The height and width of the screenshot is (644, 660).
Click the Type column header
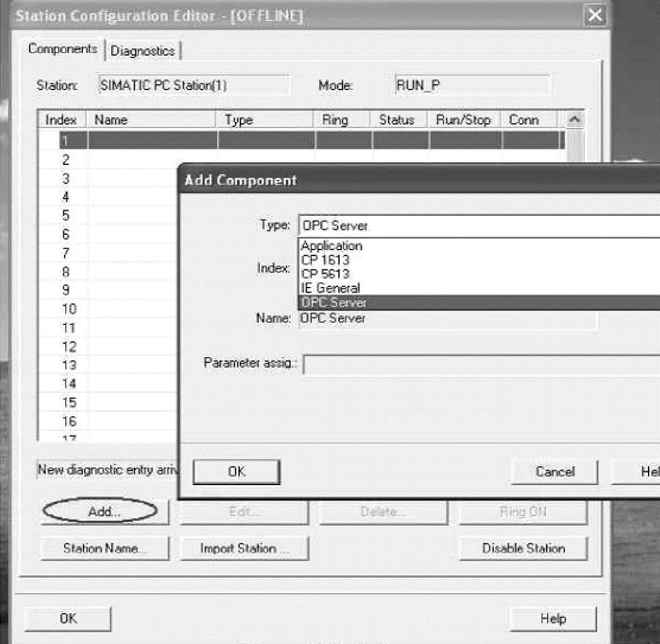[265, 120]
